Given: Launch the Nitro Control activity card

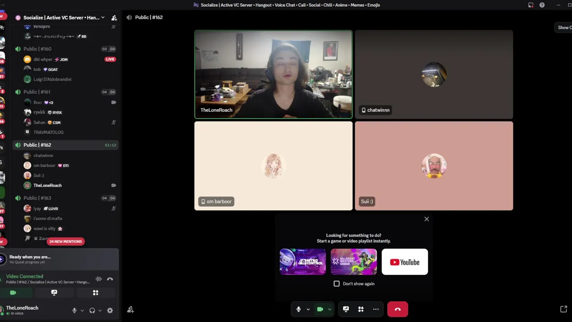Looking at the screenshot, I should point(303,262).
